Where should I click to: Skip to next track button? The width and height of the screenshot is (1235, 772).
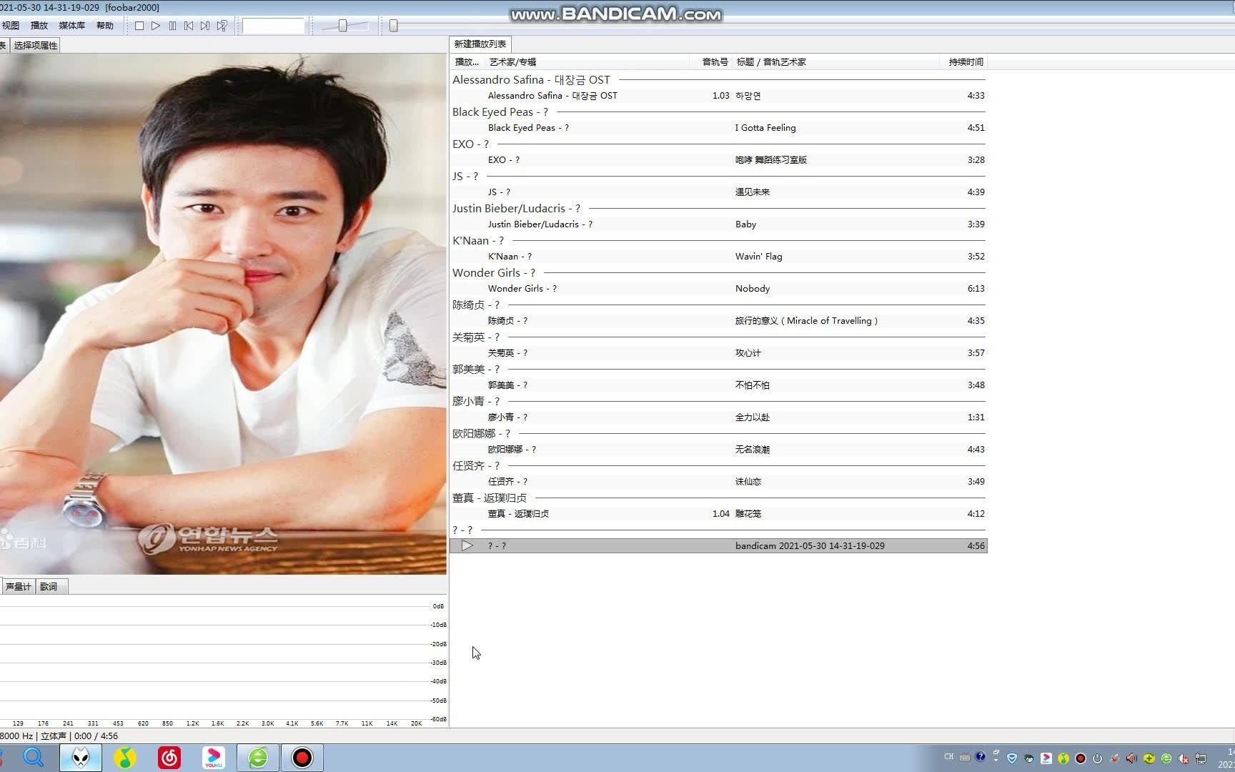tap(205, 26)
